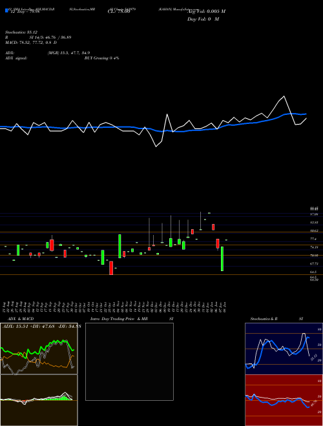The height and width of the screenshot is (426, 323).
Task: Open the blue Stochastics chart panel
Action: 284,349
